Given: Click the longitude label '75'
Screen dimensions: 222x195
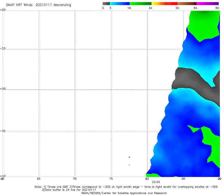Looking at the screenshot, I should click(111, 179).
